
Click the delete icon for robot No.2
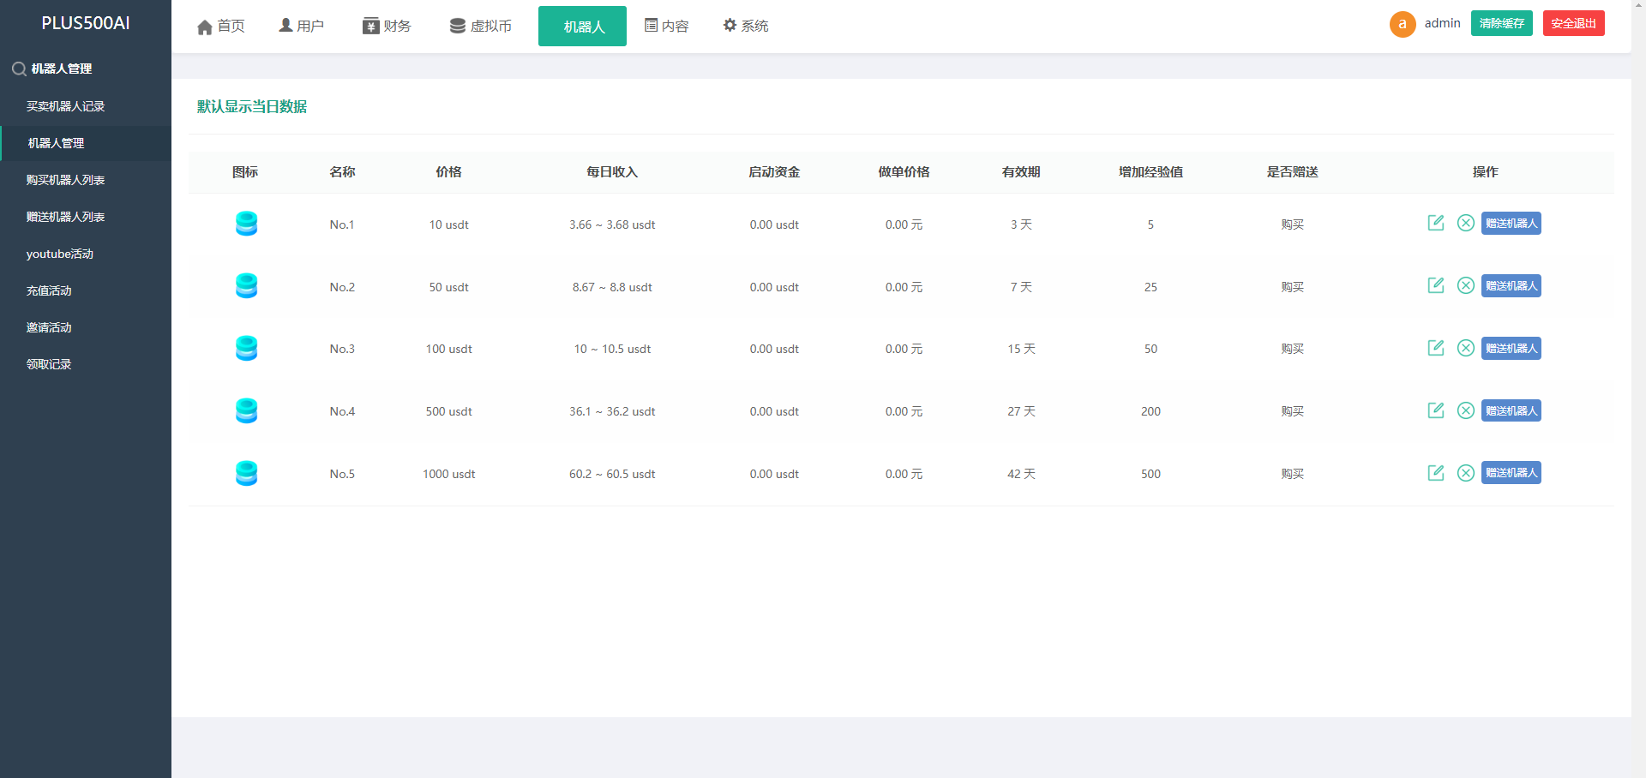pyautogui.click(x=1466, y=285)
